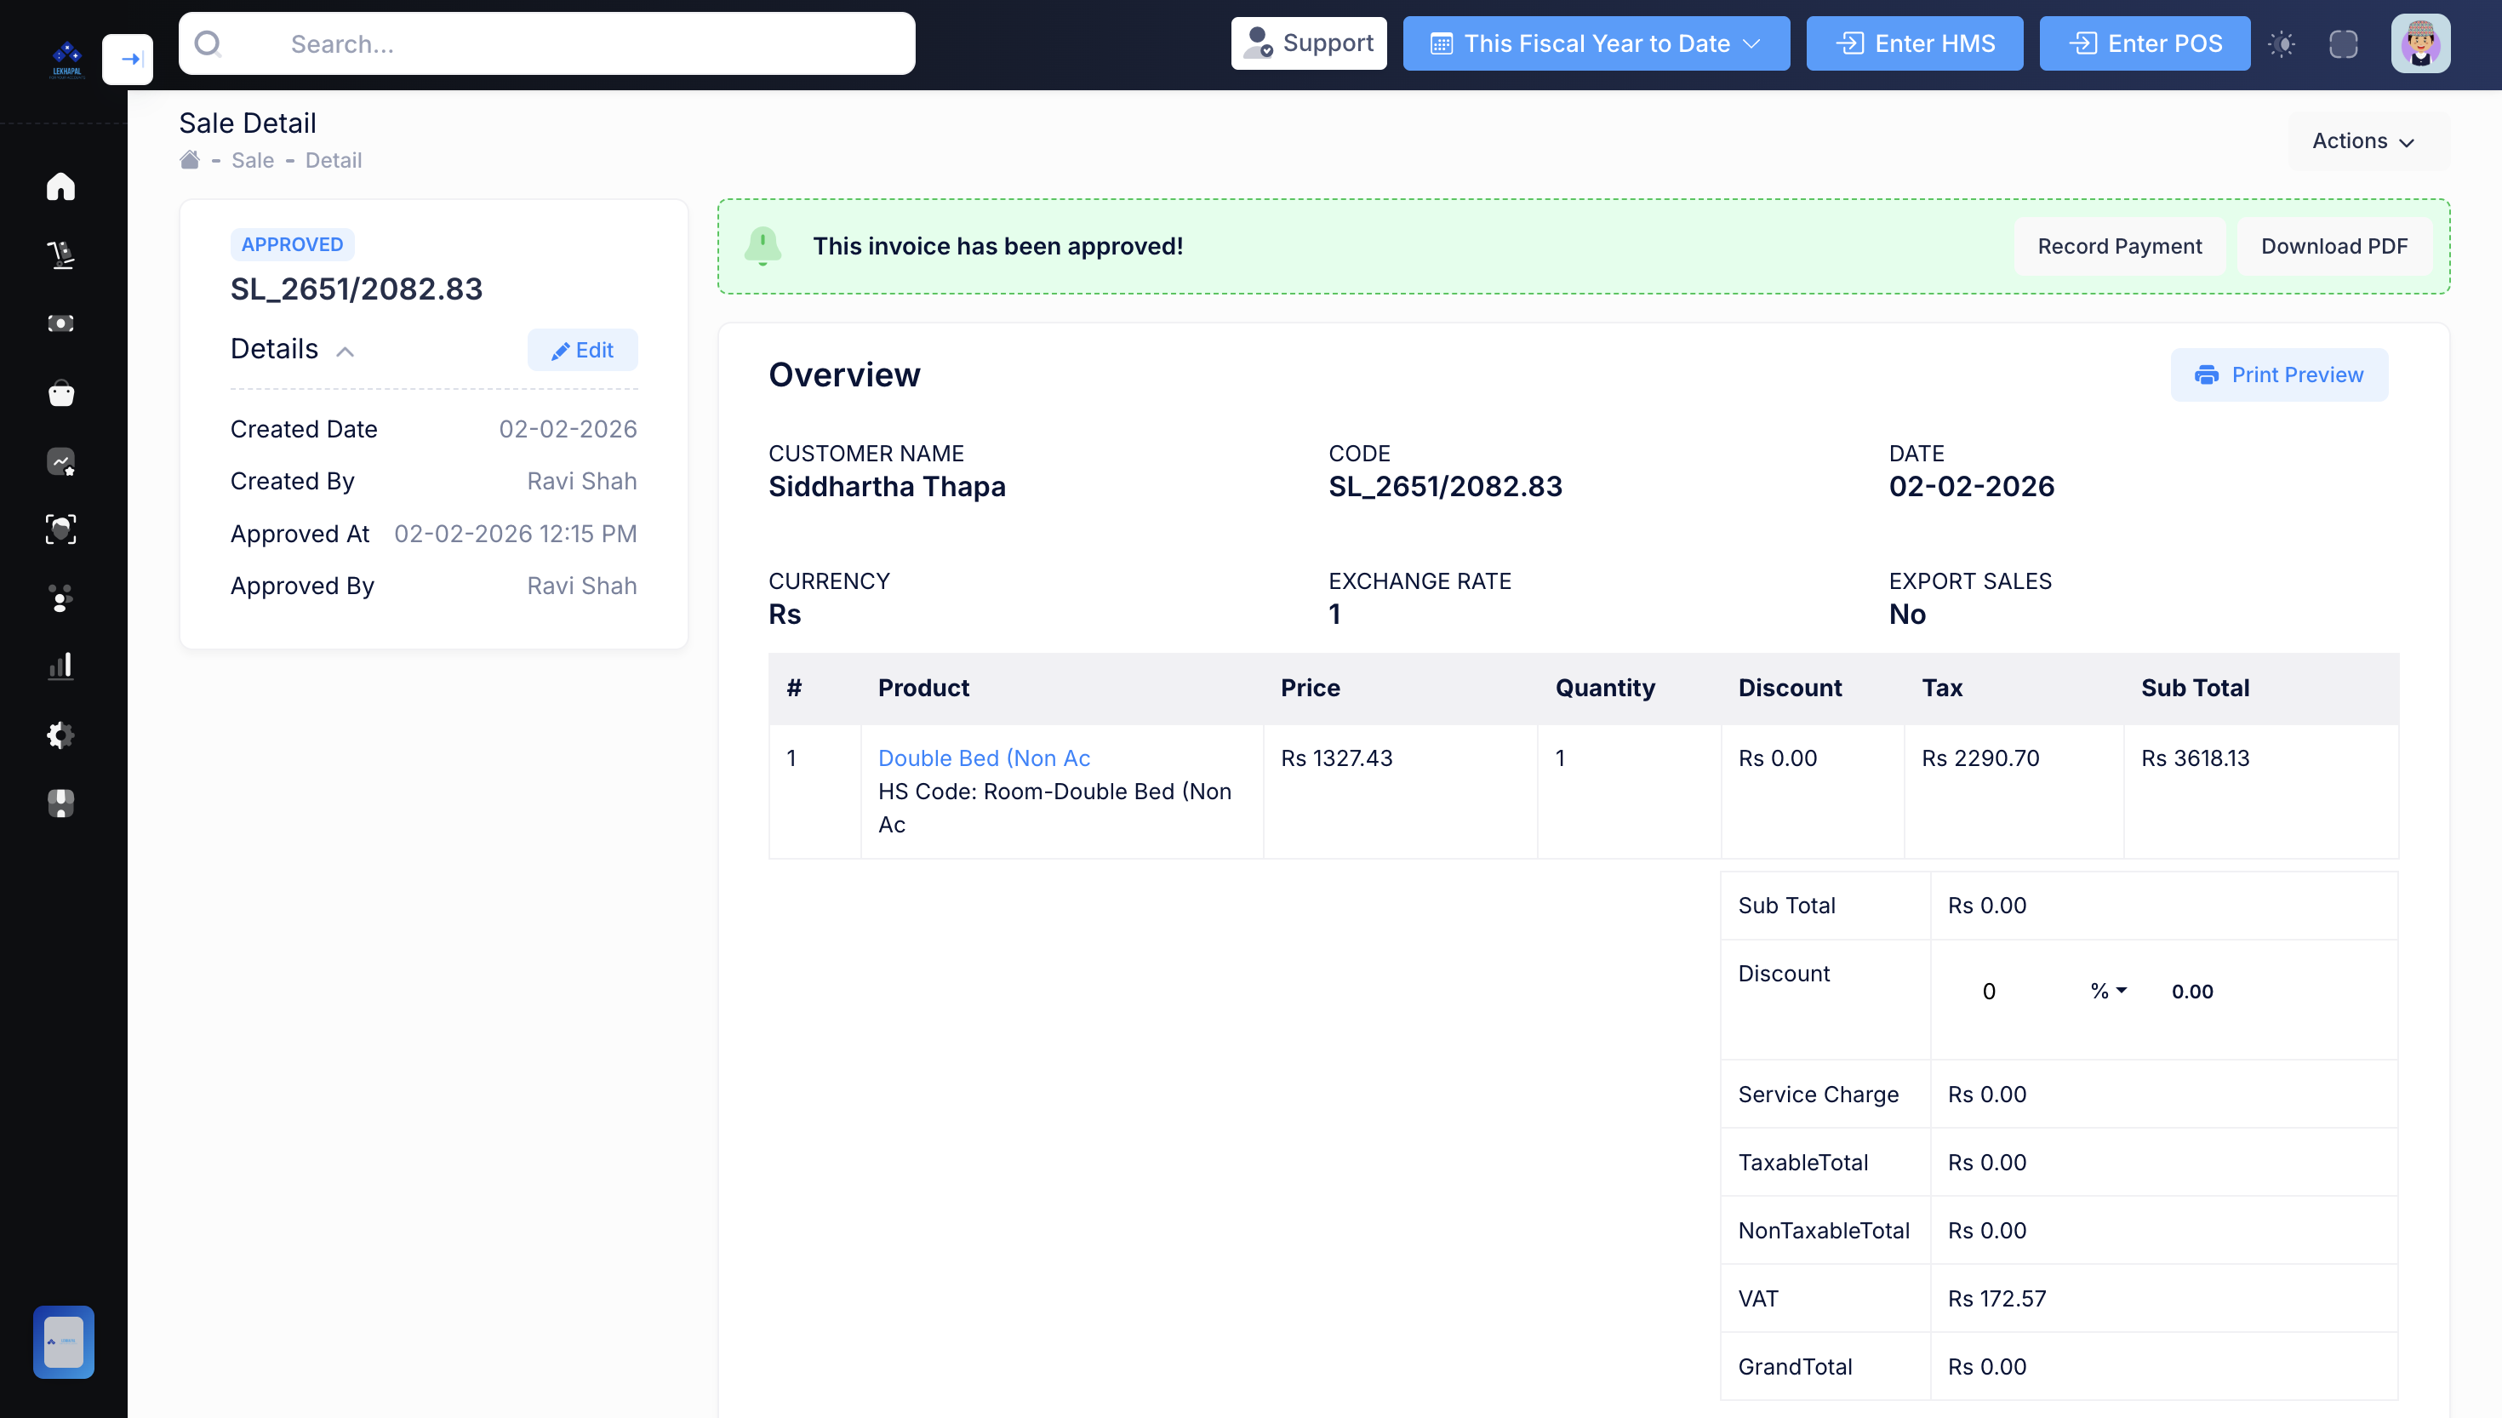This screenshot has height=1418, width=2502.
Task: Click the cash banknote sidebar icon
Action: click(60, 323)
